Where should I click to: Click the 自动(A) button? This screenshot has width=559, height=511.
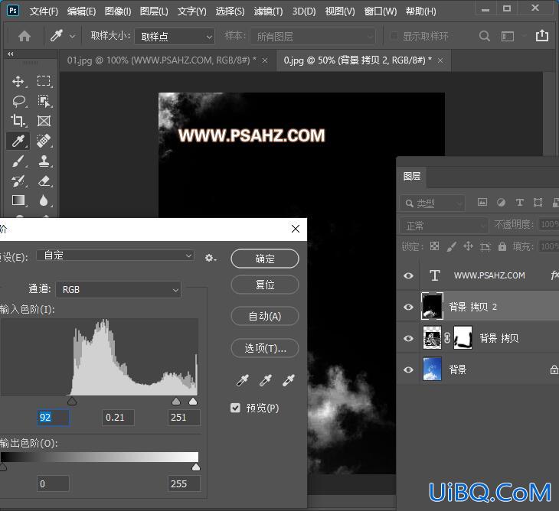pos(265,316)
